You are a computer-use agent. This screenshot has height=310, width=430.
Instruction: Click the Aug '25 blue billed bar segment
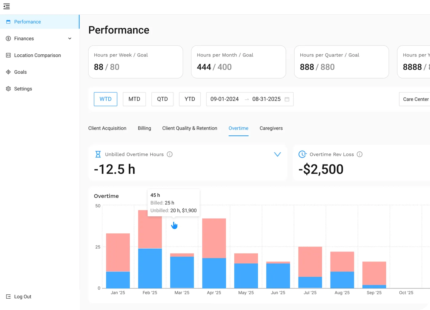342,280
